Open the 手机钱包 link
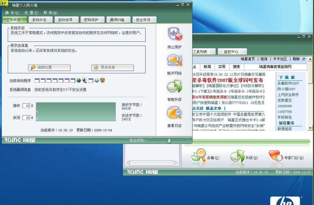 (x=284, y=117)
